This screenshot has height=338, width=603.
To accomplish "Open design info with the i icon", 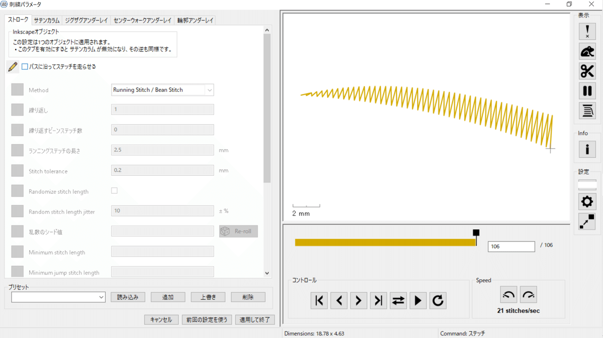I will [587, 149].
